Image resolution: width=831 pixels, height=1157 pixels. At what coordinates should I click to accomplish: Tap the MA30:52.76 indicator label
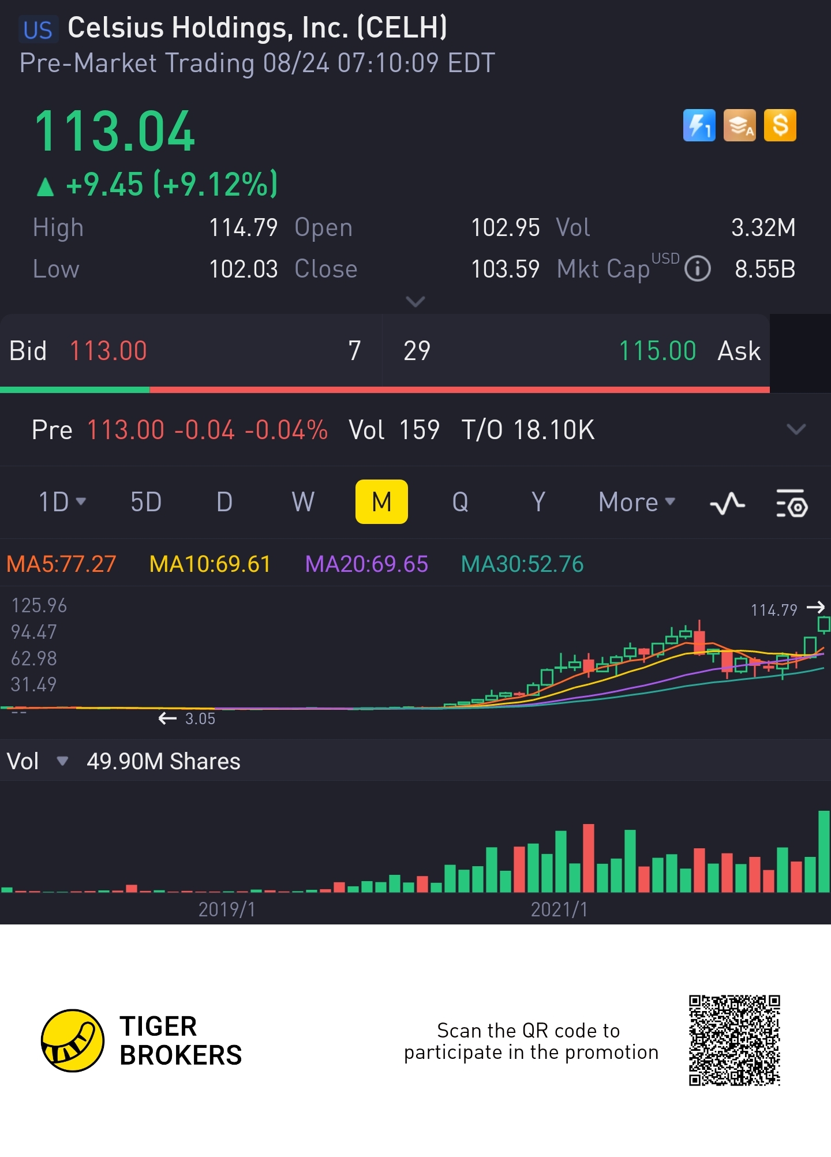522,564
